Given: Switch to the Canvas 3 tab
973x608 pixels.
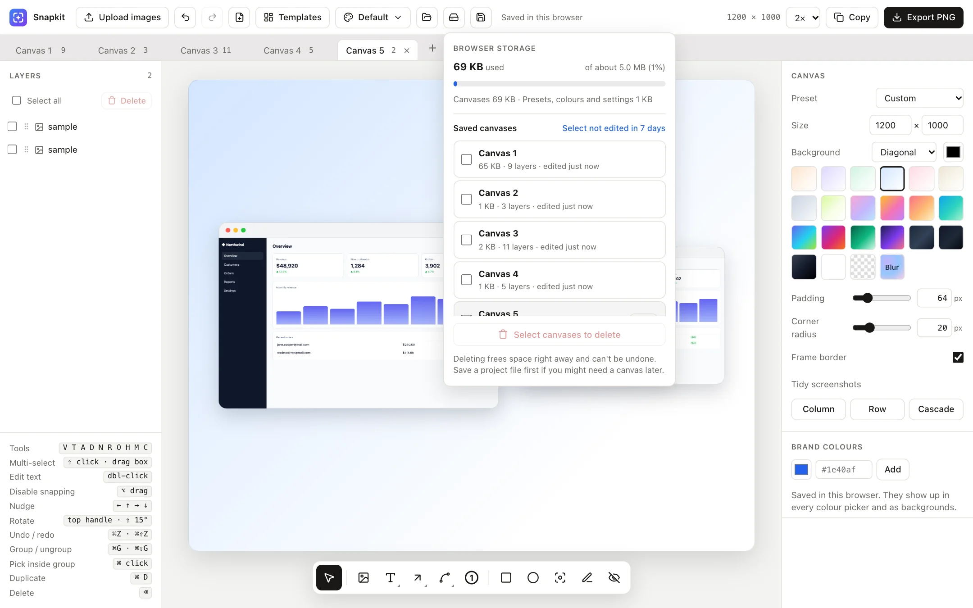Looking at the screenshot, I should (x=205, y=50).
